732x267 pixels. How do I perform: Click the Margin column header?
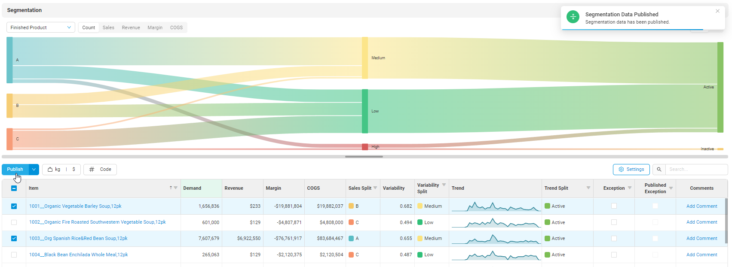pos(284,188)
